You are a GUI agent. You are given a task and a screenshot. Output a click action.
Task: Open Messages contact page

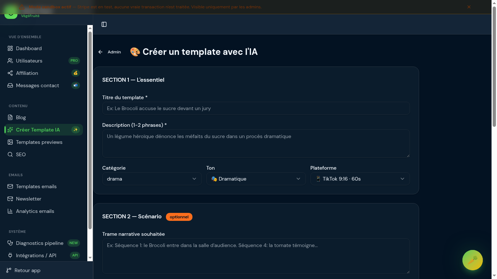tap(37, 85)
